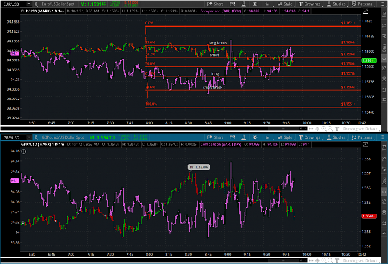Select crosshair tool below GBP/USD chart
The height and width of the screenshot is (264, 388).
pyautogui.click(x=317, y=260)
